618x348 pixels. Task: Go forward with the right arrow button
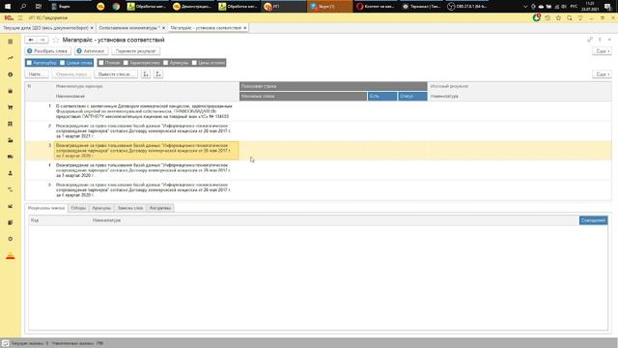[42, 40]
